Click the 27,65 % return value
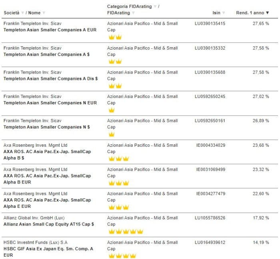Viewport: 280px width, 259px height. pyautogui.click(x=261, y=24)
